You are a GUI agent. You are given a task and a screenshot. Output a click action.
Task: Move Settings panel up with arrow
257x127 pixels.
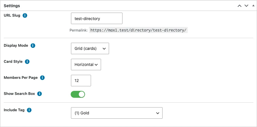coord(240,6)
